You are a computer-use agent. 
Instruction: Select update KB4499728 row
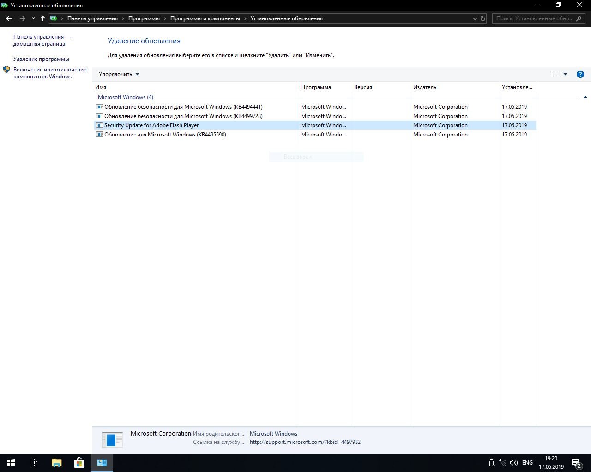(314, 116)
